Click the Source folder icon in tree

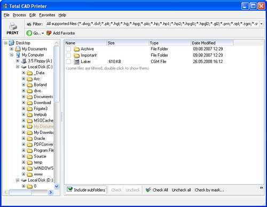29,156
